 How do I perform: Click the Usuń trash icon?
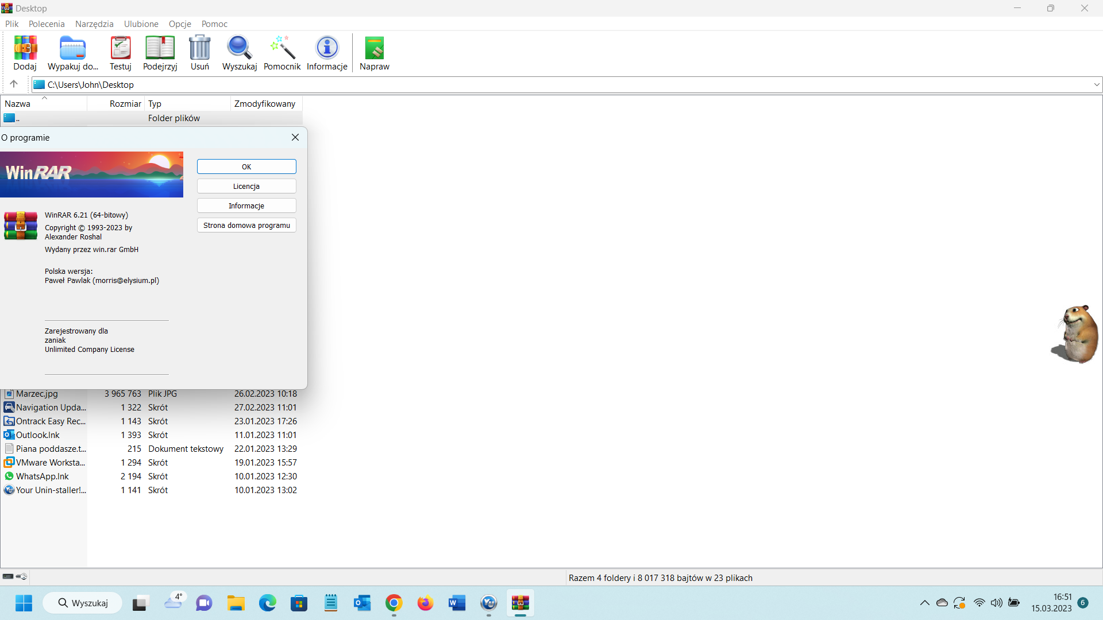(200, 53)
